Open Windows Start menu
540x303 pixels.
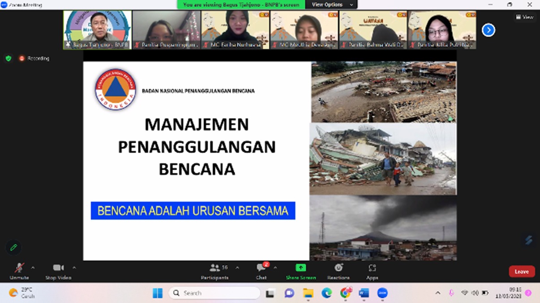pyautogui.click(x=158, y=293)
